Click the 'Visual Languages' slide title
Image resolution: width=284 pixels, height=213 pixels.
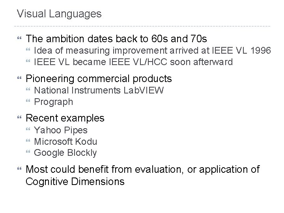[x=59, y=14]
